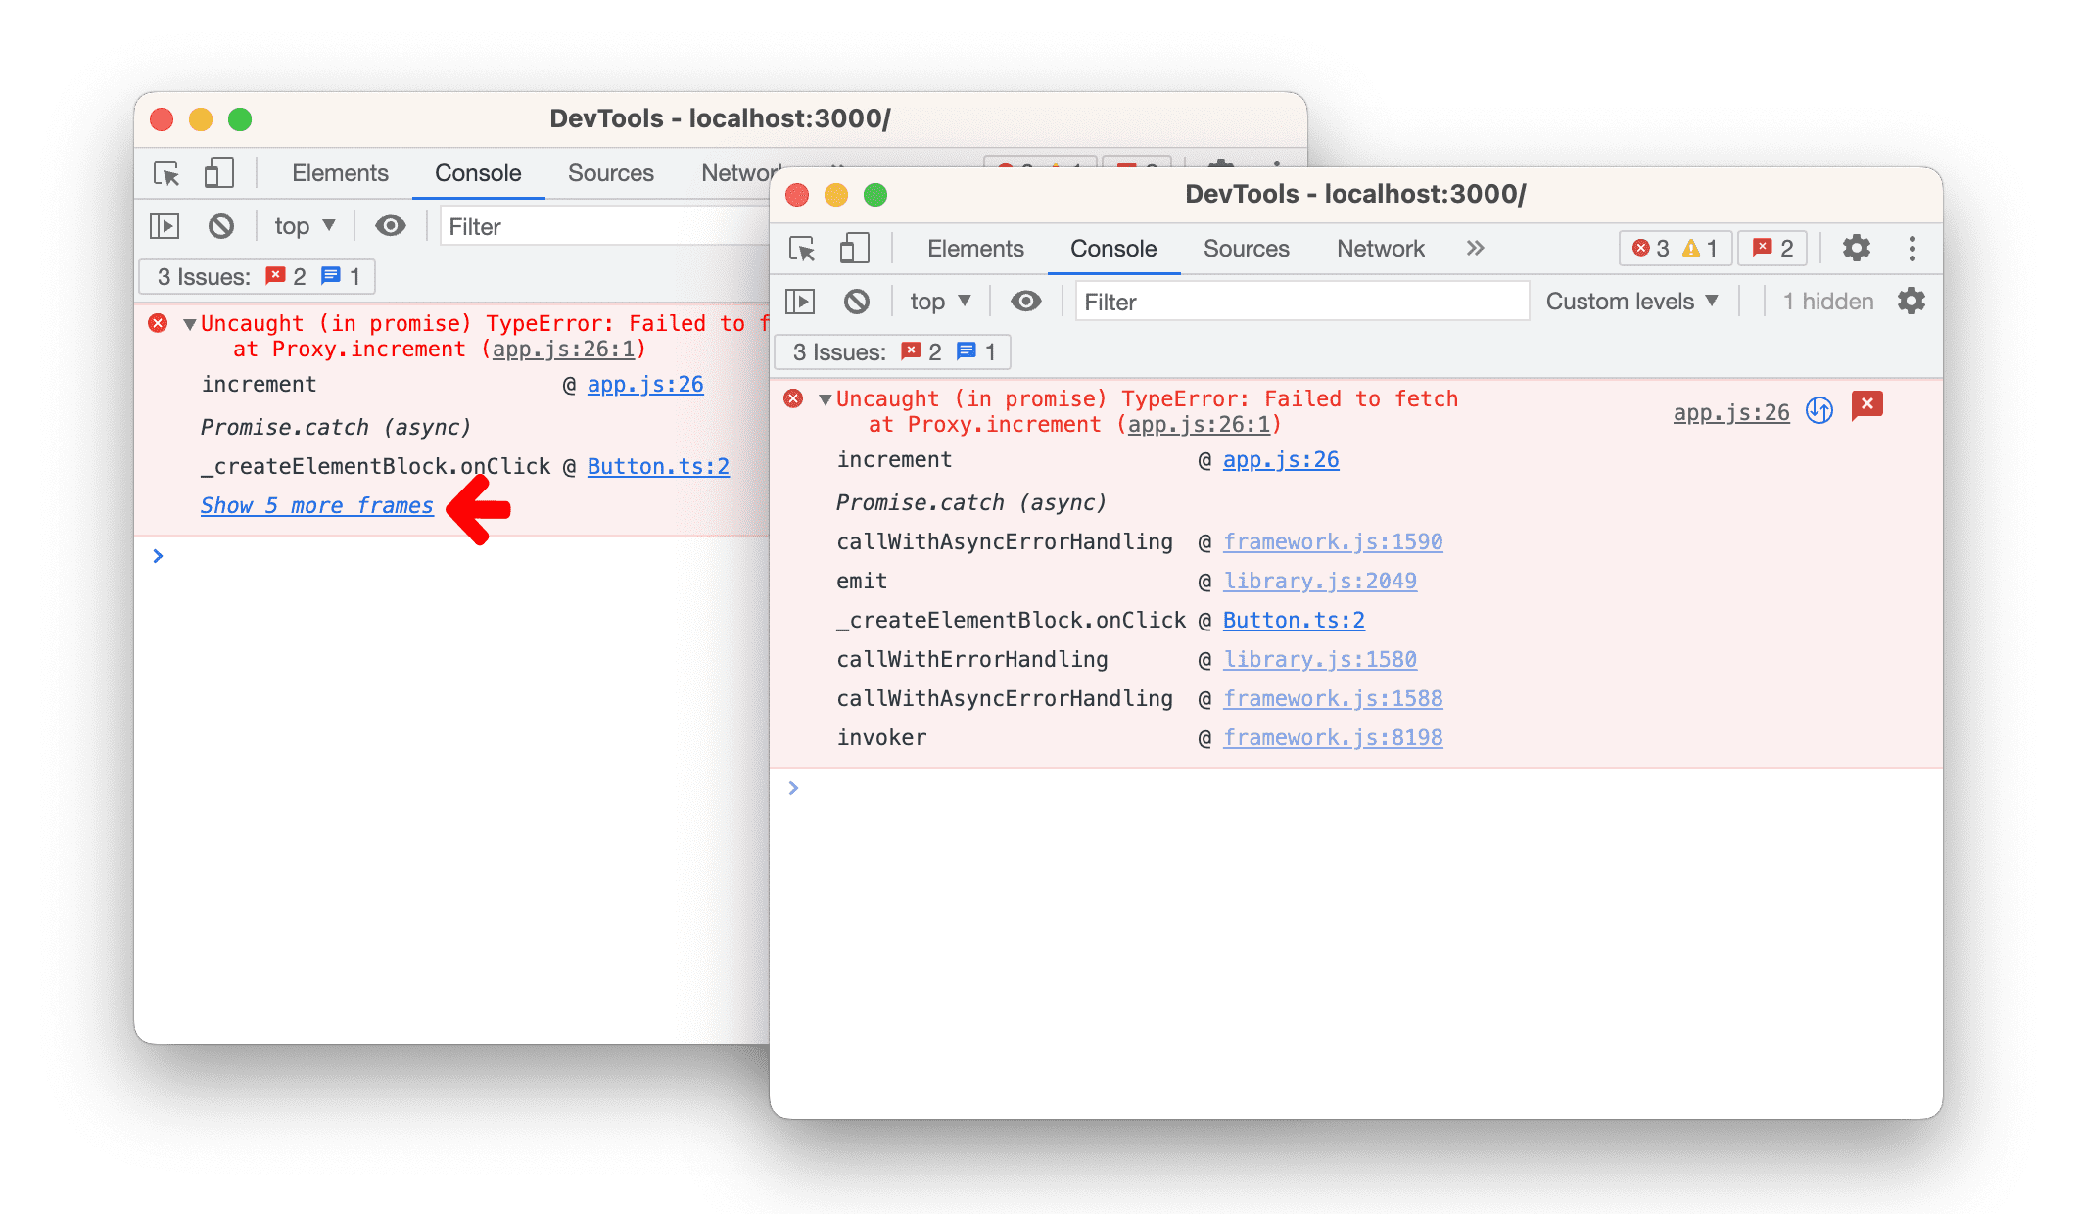Toggle the block requests icon in console toolbar
This screenshot has height=1214, width=2078.
coord(856,303)
